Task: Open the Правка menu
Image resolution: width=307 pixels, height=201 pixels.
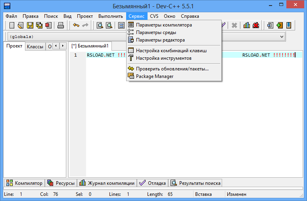Action: pyautogui.click(x=31, y=16)
